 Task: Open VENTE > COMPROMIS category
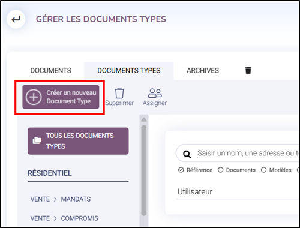coord(64,218)
